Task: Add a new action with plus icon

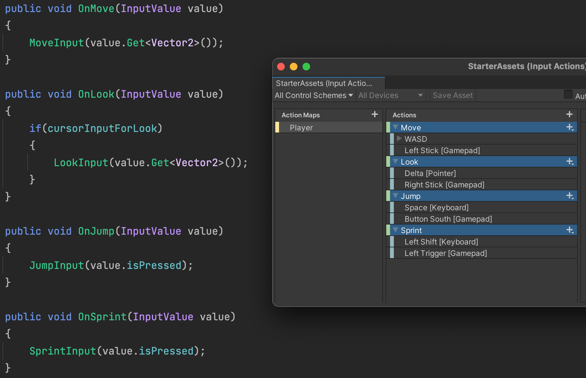Action: [x=569, y=114]
